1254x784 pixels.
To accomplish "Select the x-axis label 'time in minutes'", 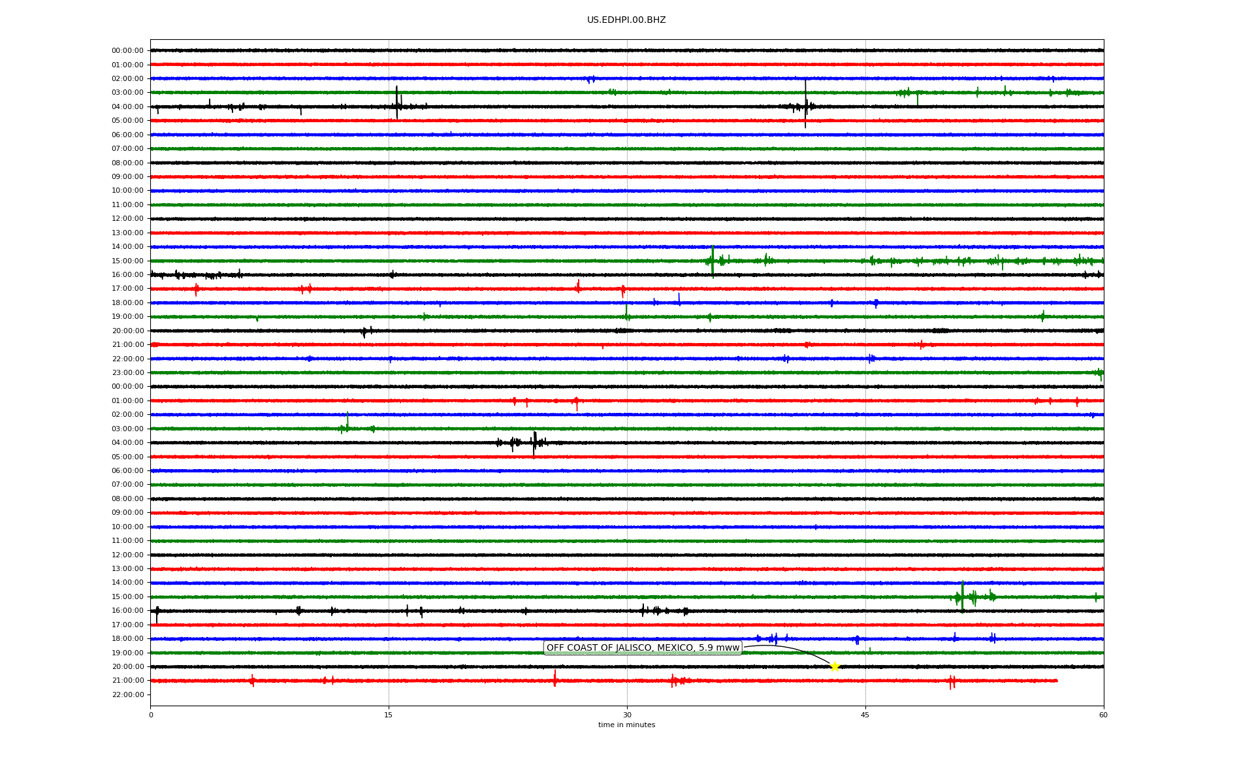I will click(x=626, y=725).
